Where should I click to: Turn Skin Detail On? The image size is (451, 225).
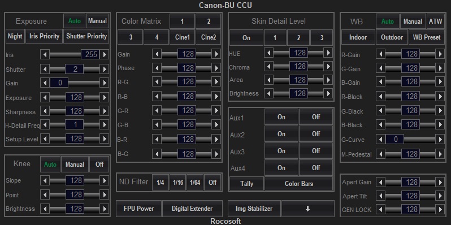tap(246, 38)
